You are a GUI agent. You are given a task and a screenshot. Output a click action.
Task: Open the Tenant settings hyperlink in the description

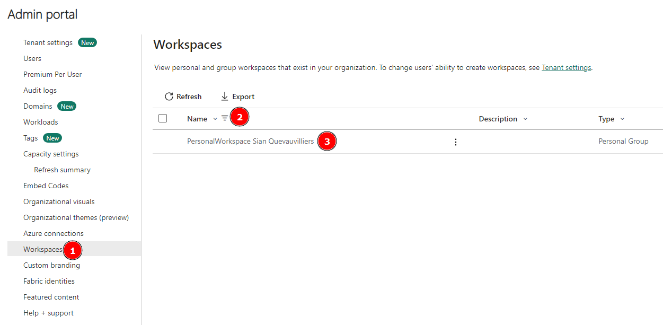tap(566, 67)
